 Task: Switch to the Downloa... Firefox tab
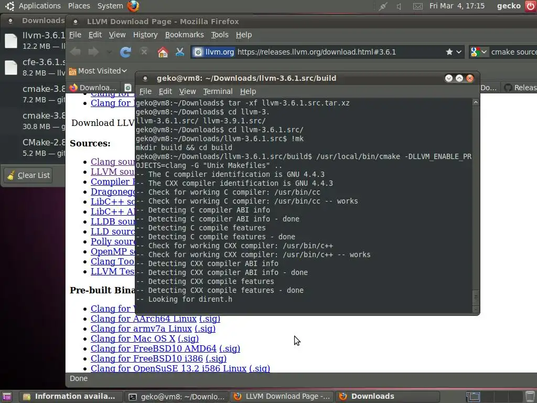[x=93, y=88]
